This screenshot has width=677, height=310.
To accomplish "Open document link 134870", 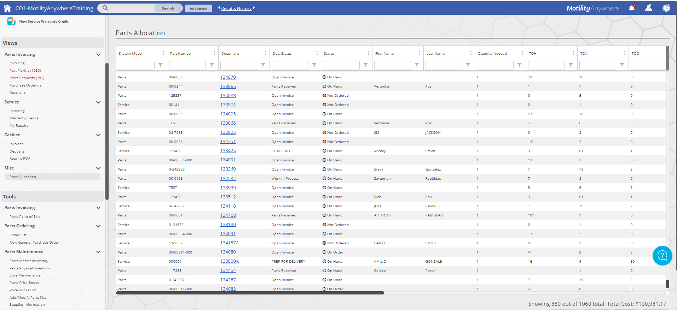I will pos(228,77).
